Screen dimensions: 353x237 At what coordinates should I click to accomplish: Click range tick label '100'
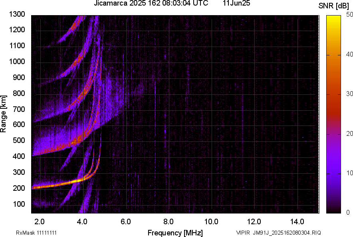[x=19, y=204]
